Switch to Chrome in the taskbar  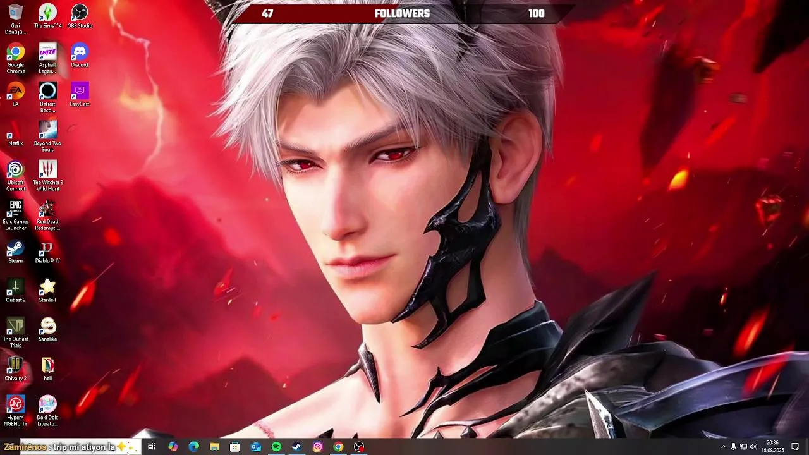[x=338, y=447]
